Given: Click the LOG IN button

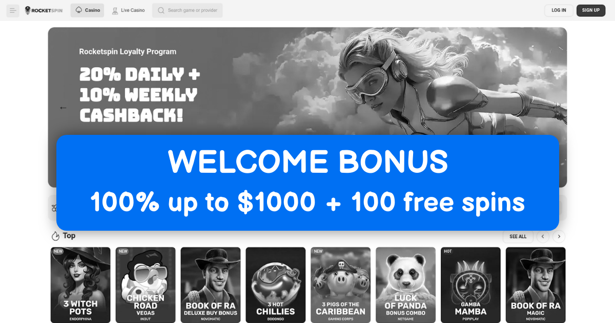Looking at the screenshot, I should click(x=559, y=10).
